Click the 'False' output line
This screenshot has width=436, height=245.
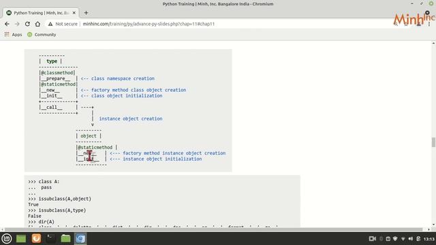(x=35, y=216)
